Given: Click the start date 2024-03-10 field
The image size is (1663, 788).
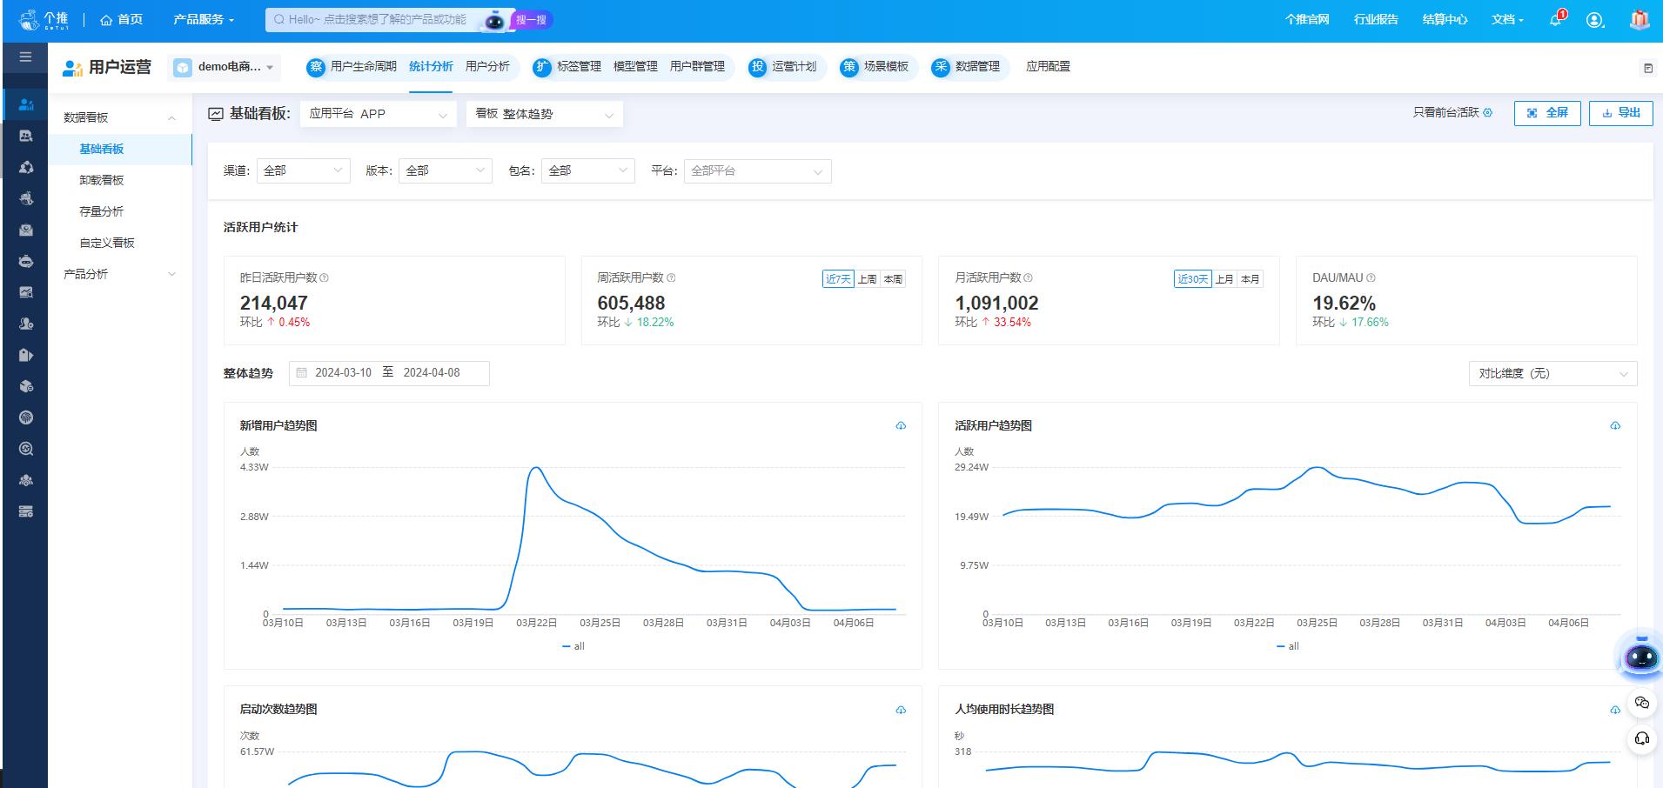Looking at the screenshot, I should pyautogui.click(x=343, y=373).
